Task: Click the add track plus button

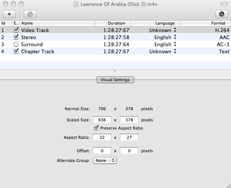Action: pos(9,14)
